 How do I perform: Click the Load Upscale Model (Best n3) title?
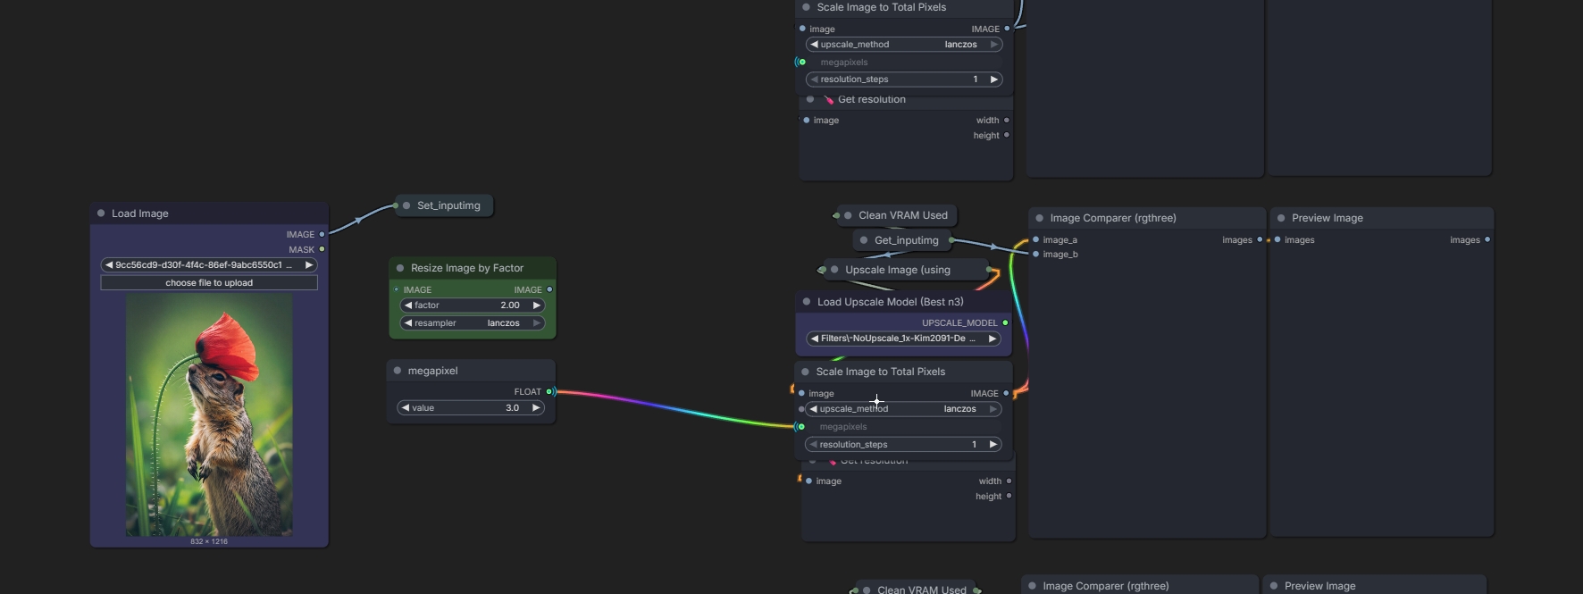pyautogui.click(x=891, y=302)
